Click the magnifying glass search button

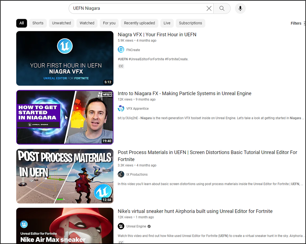pos(222,8)
